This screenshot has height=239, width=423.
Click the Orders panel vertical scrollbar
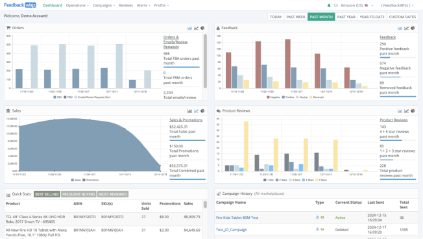coord(205,61)
